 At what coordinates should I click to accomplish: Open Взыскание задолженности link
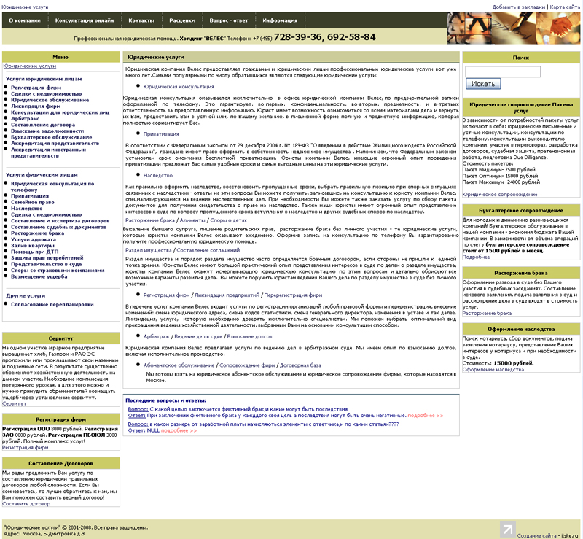point(47,131)
